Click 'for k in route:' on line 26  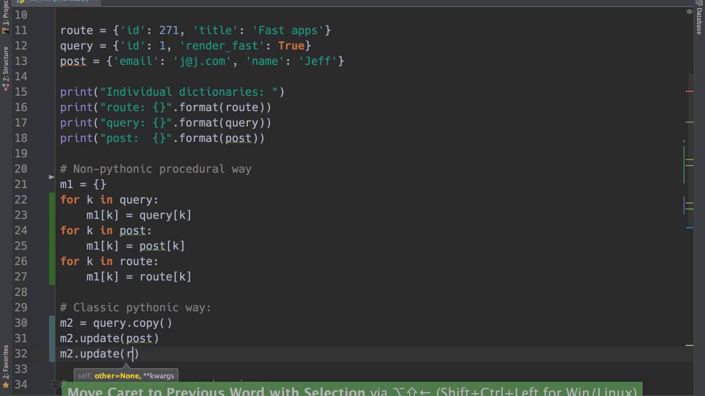tap(110, 261)
